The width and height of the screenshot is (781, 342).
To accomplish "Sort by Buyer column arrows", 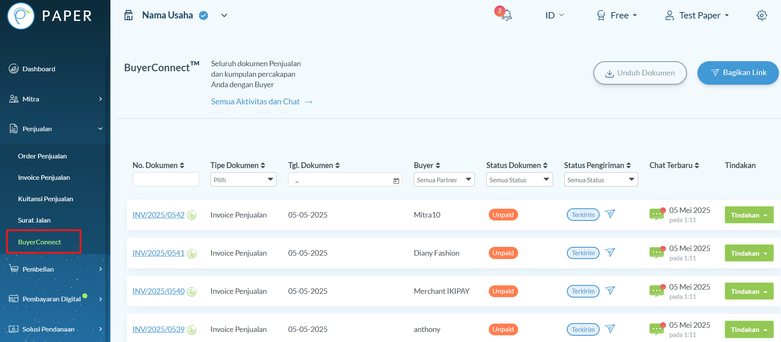I will tap(438, 166).
